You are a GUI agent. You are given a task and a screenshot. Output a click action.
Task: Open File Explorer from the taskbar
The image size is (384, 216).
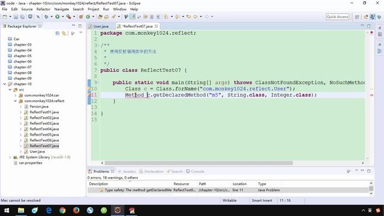tap(21, 211)
